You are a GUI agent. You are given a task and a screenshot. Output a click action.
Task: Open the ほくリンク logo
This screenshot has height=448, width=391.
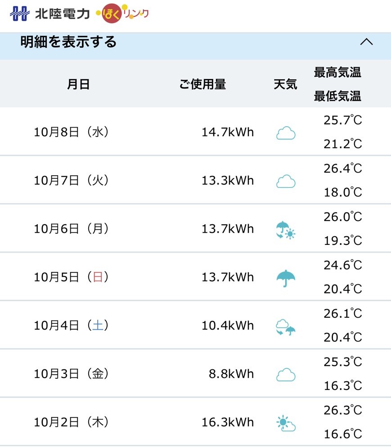click(122, 13)
